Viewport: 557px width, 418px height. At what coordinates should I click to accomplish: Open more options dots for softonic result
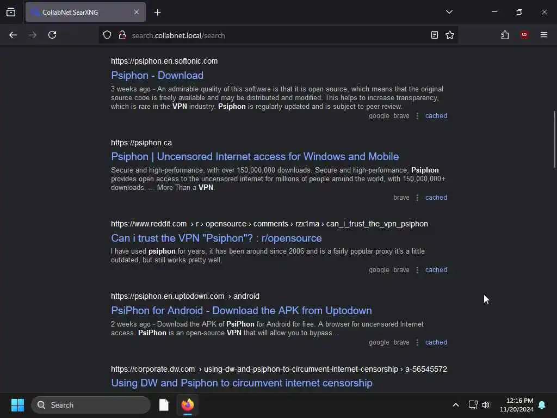pyautogui.click(x=417, y=116)
